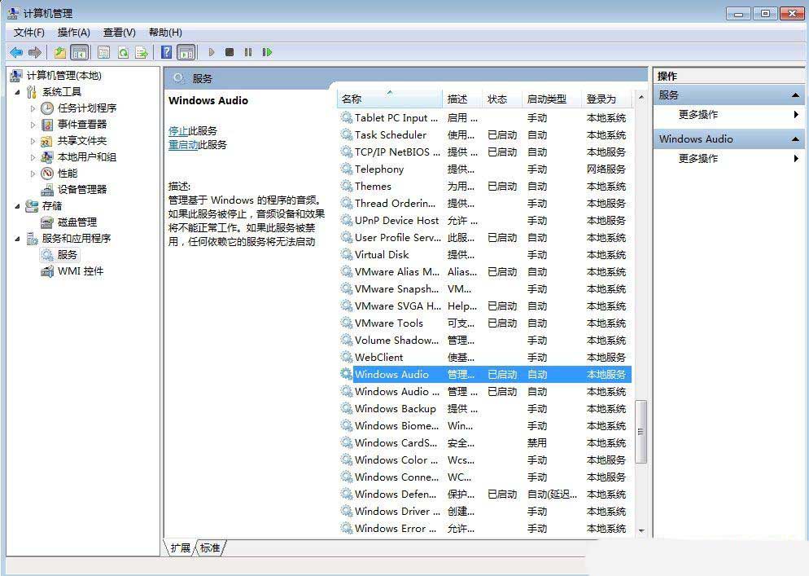
Task: Collapse the 服务 section in 操作 pane
Action: (x=795, y=95)
